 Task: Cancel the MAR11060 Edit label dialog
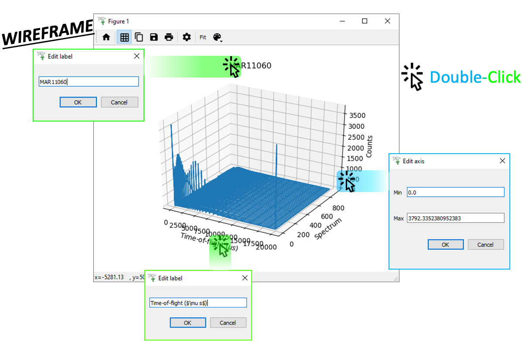point(119,102)
